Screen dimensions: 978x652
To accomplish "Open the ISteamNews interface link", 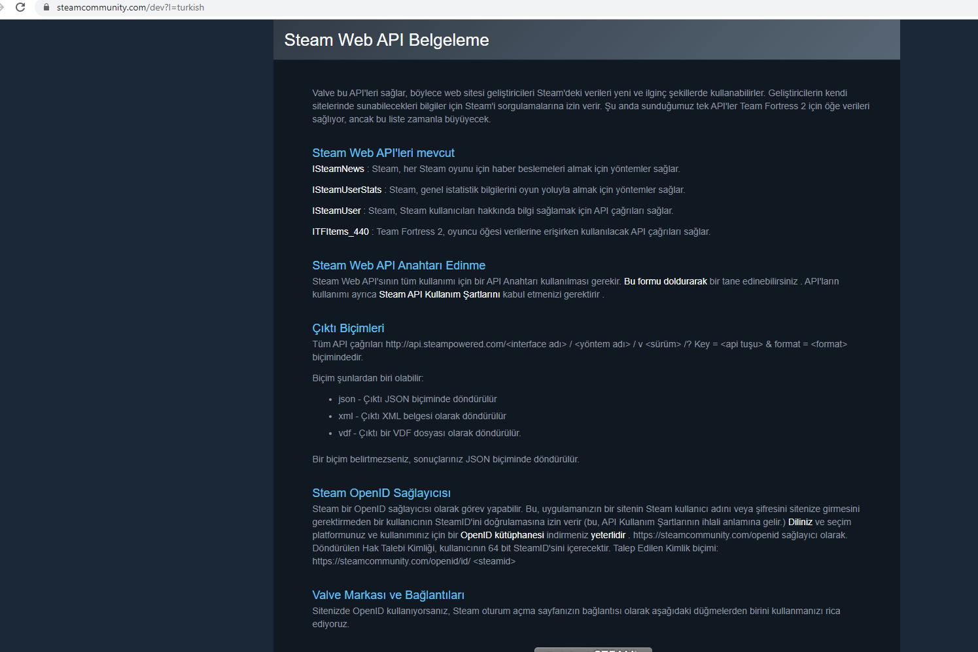I will pos(338,169).
